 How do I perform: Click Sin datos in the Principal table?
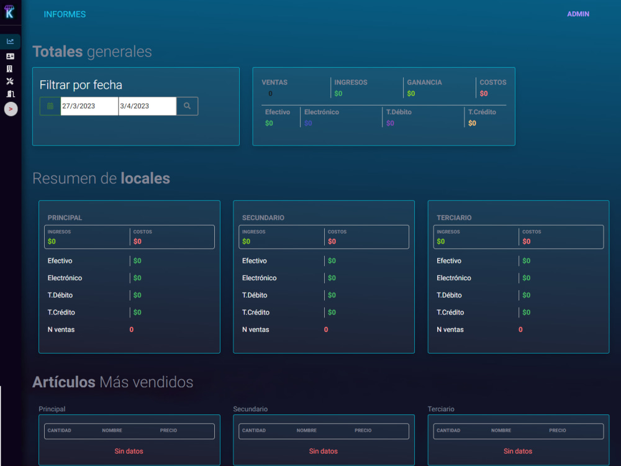[129, 451]
